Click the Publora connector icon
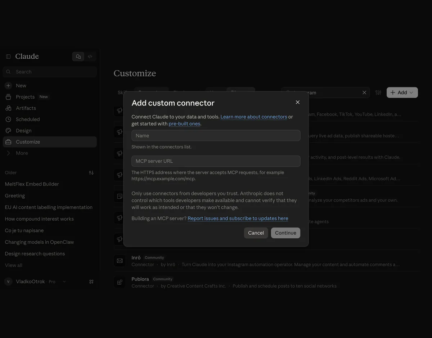 point(120,282)
